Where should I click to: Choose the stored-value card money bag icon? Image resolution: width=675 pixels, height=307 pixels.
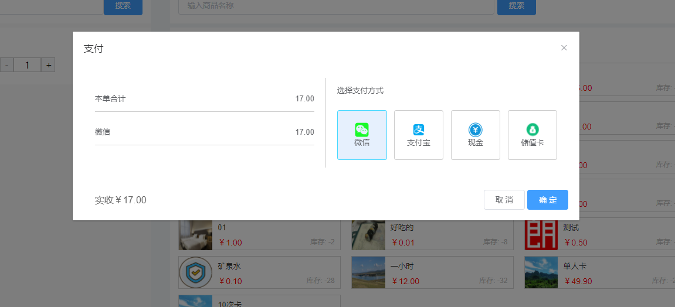[x=532, y=129]
